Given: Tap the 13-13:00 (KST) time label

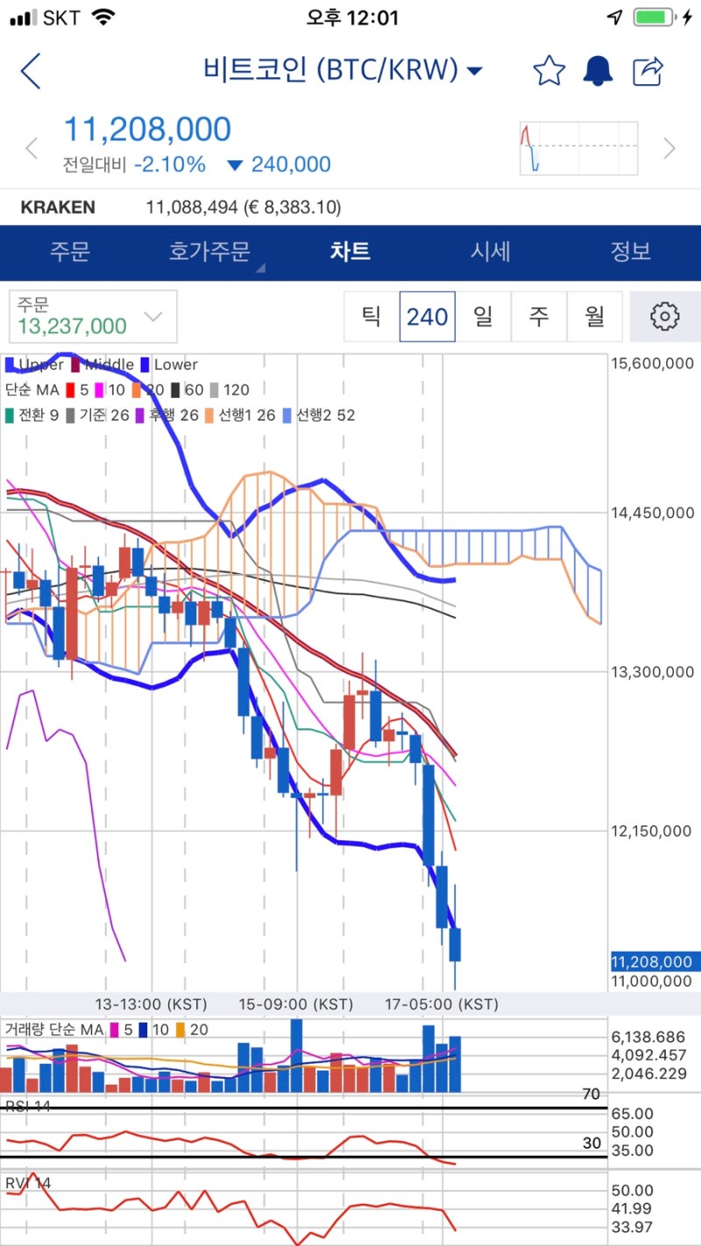Looking at the screenshot, I should 152,1004.
